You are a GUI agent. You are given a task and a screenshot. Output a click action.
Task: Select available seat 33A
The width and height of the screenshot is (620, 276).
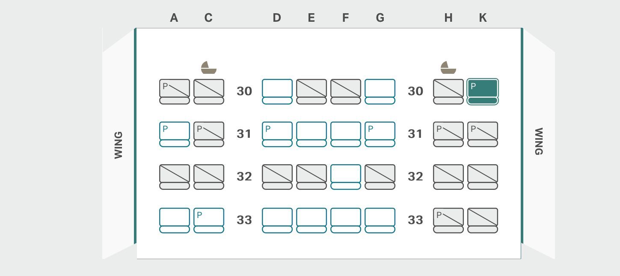175,221
